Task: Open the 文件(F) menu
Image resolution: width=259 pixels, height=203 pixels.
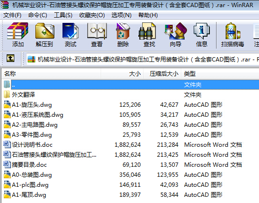Action: point(12,15)
